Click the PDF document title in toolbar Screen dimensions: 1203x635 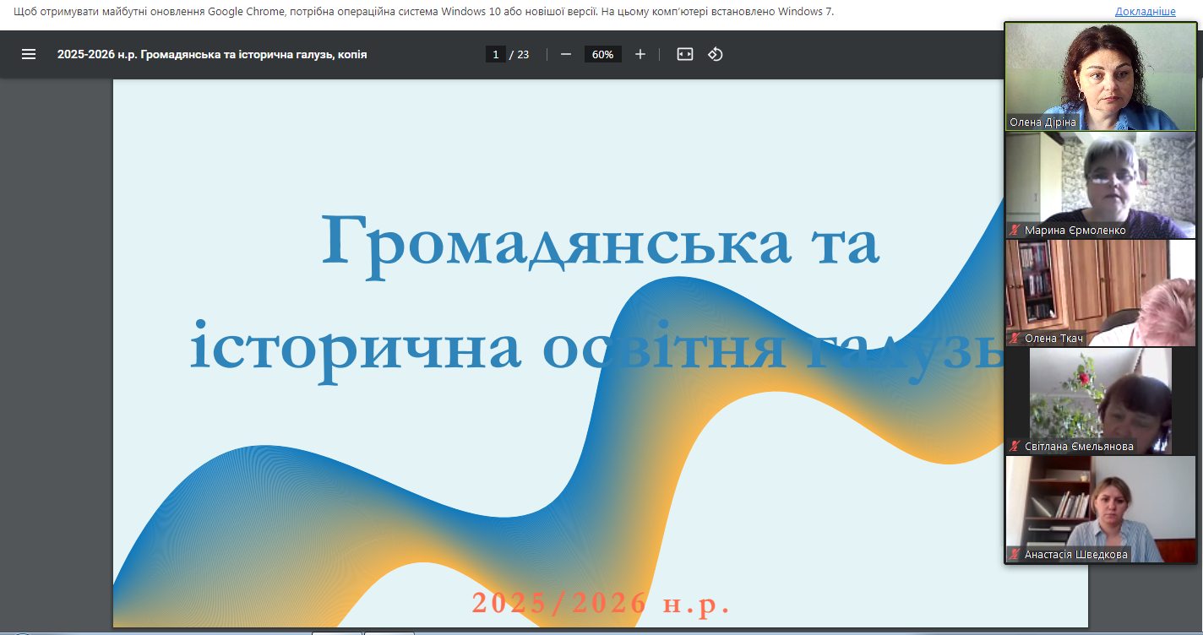coord(212,54)
